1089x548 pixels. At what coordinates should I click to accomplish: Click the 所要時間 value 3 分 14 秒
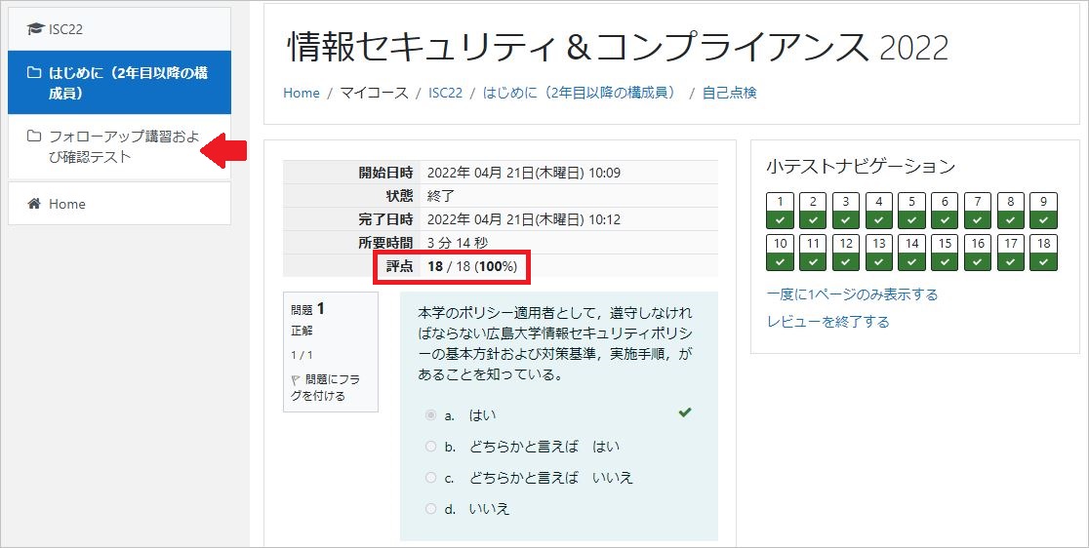458,243
